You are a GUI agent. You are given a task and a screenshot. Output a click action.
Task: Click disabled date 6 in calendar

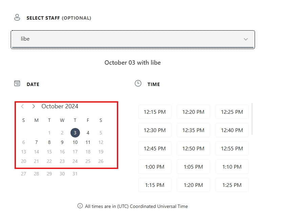click(23, 142)
